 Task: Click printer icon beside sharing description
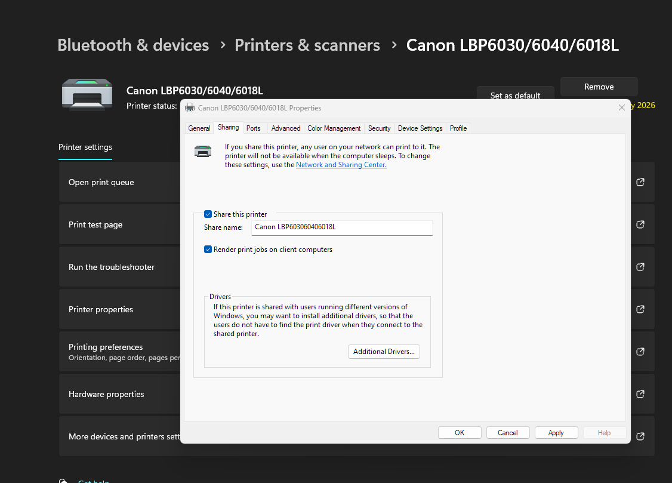(x=203, y=151)
